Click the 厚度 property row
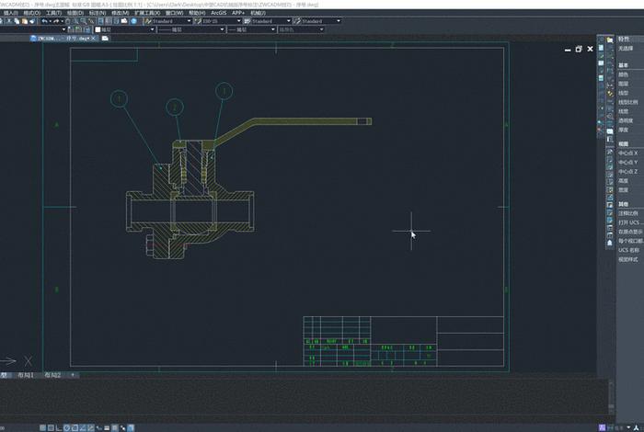 coord(630,130)
